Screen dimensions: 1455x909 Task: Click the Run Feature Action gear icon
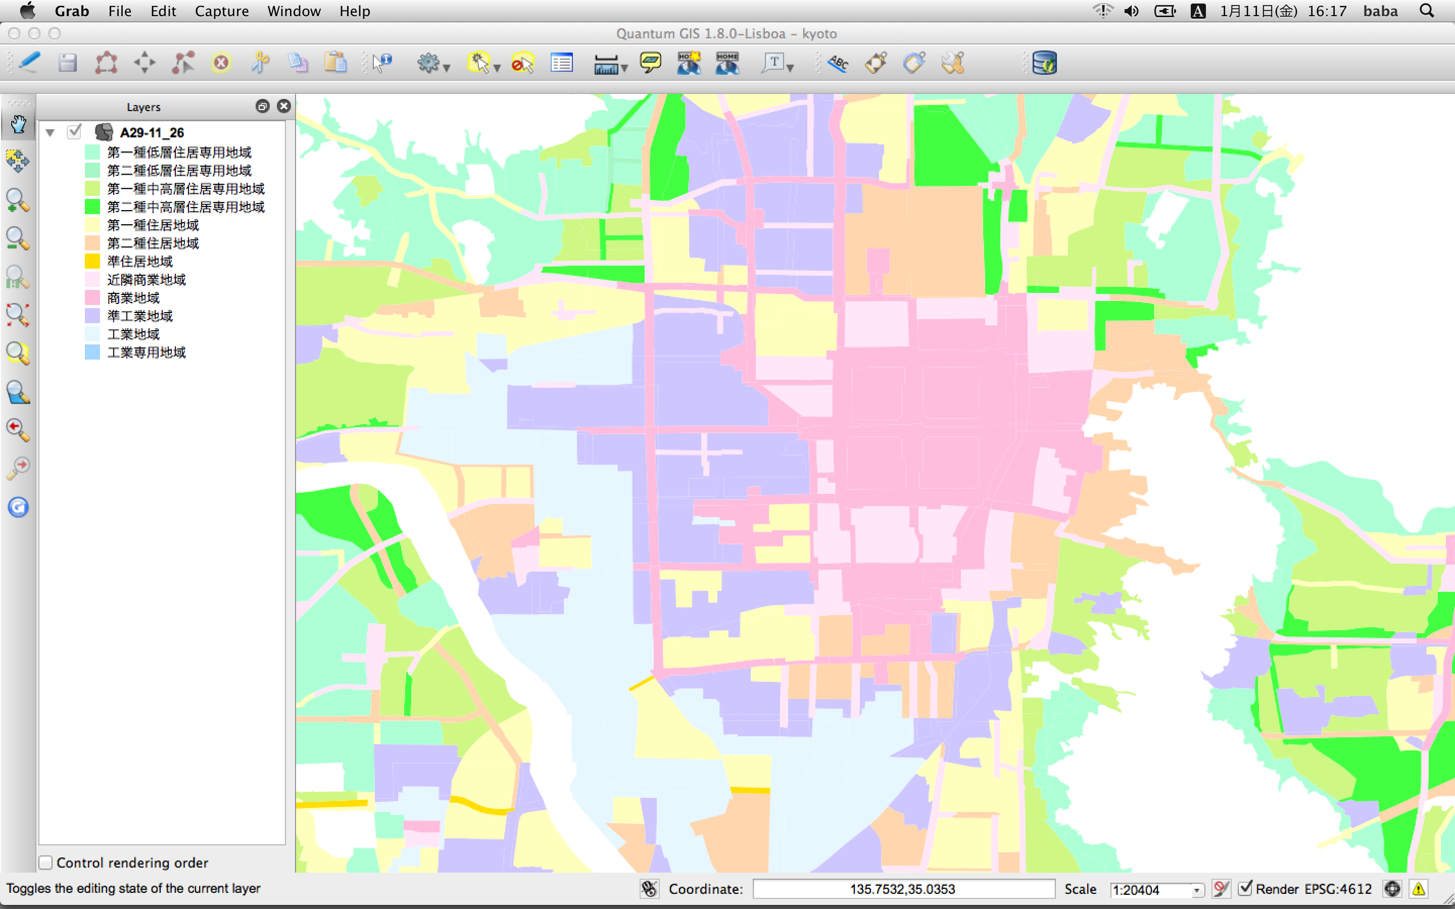coord(428,63)
